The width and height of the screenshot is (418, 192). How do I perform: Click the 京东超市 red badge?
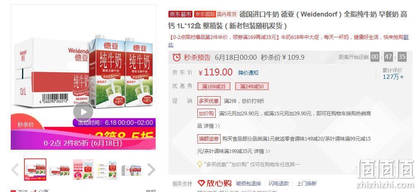[180, 14]
